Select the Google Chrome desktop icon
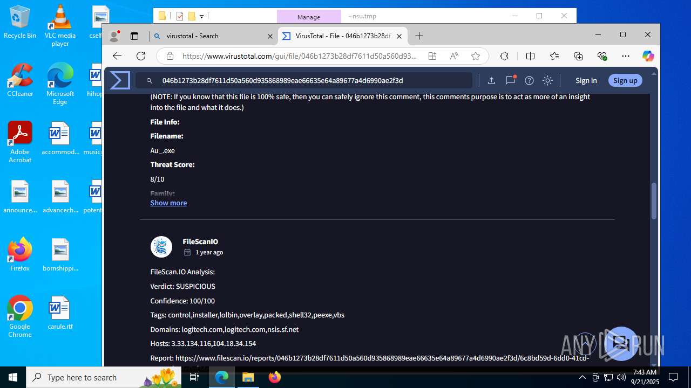Screen dimensions: 691x388 pyautogui.click(x=20, y=317)
